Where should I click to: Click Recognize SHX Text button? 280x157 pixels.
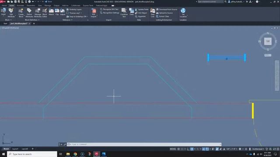[x=109, y=9]
